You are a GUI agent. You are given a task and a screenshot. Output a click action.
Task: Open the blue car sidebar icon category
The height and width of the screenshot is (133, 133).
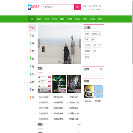(31, 74)
